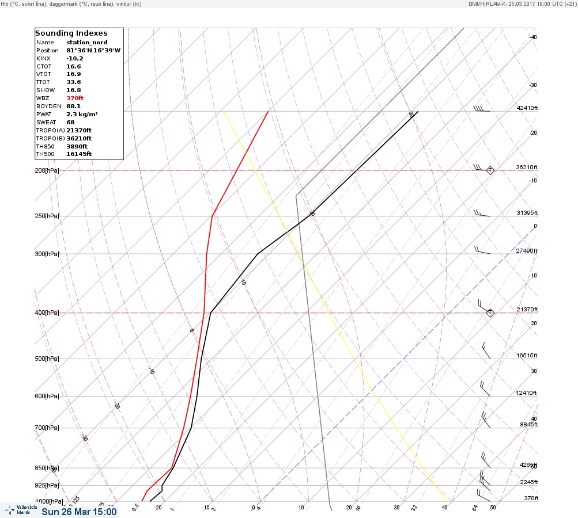Viewport: 578px width, 518px height.
Task: Click tropopause diamond marker at 21370ft
Action: tap(490, 313)
